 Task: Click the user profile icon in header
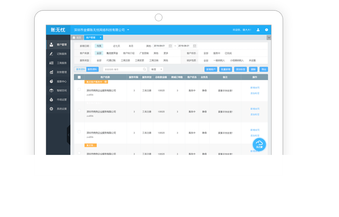point(258,30)
